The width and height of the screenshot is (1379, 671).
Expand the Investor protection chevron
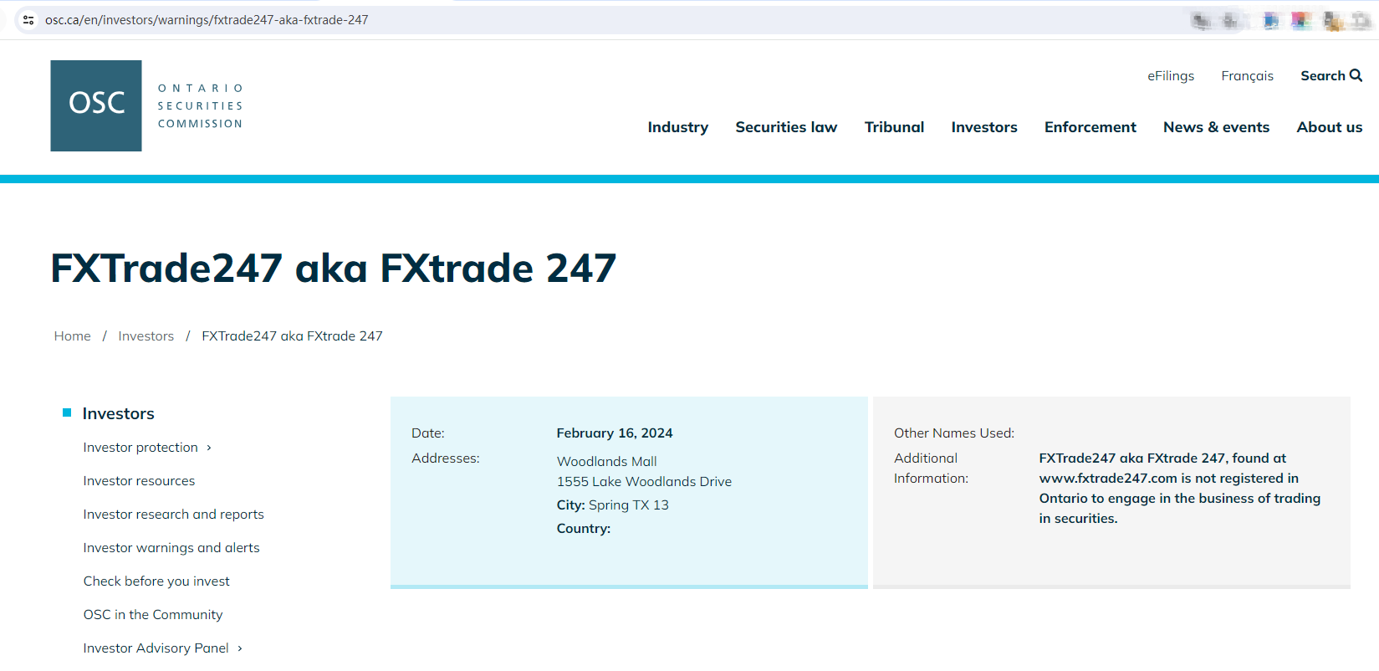coord(209,448)
